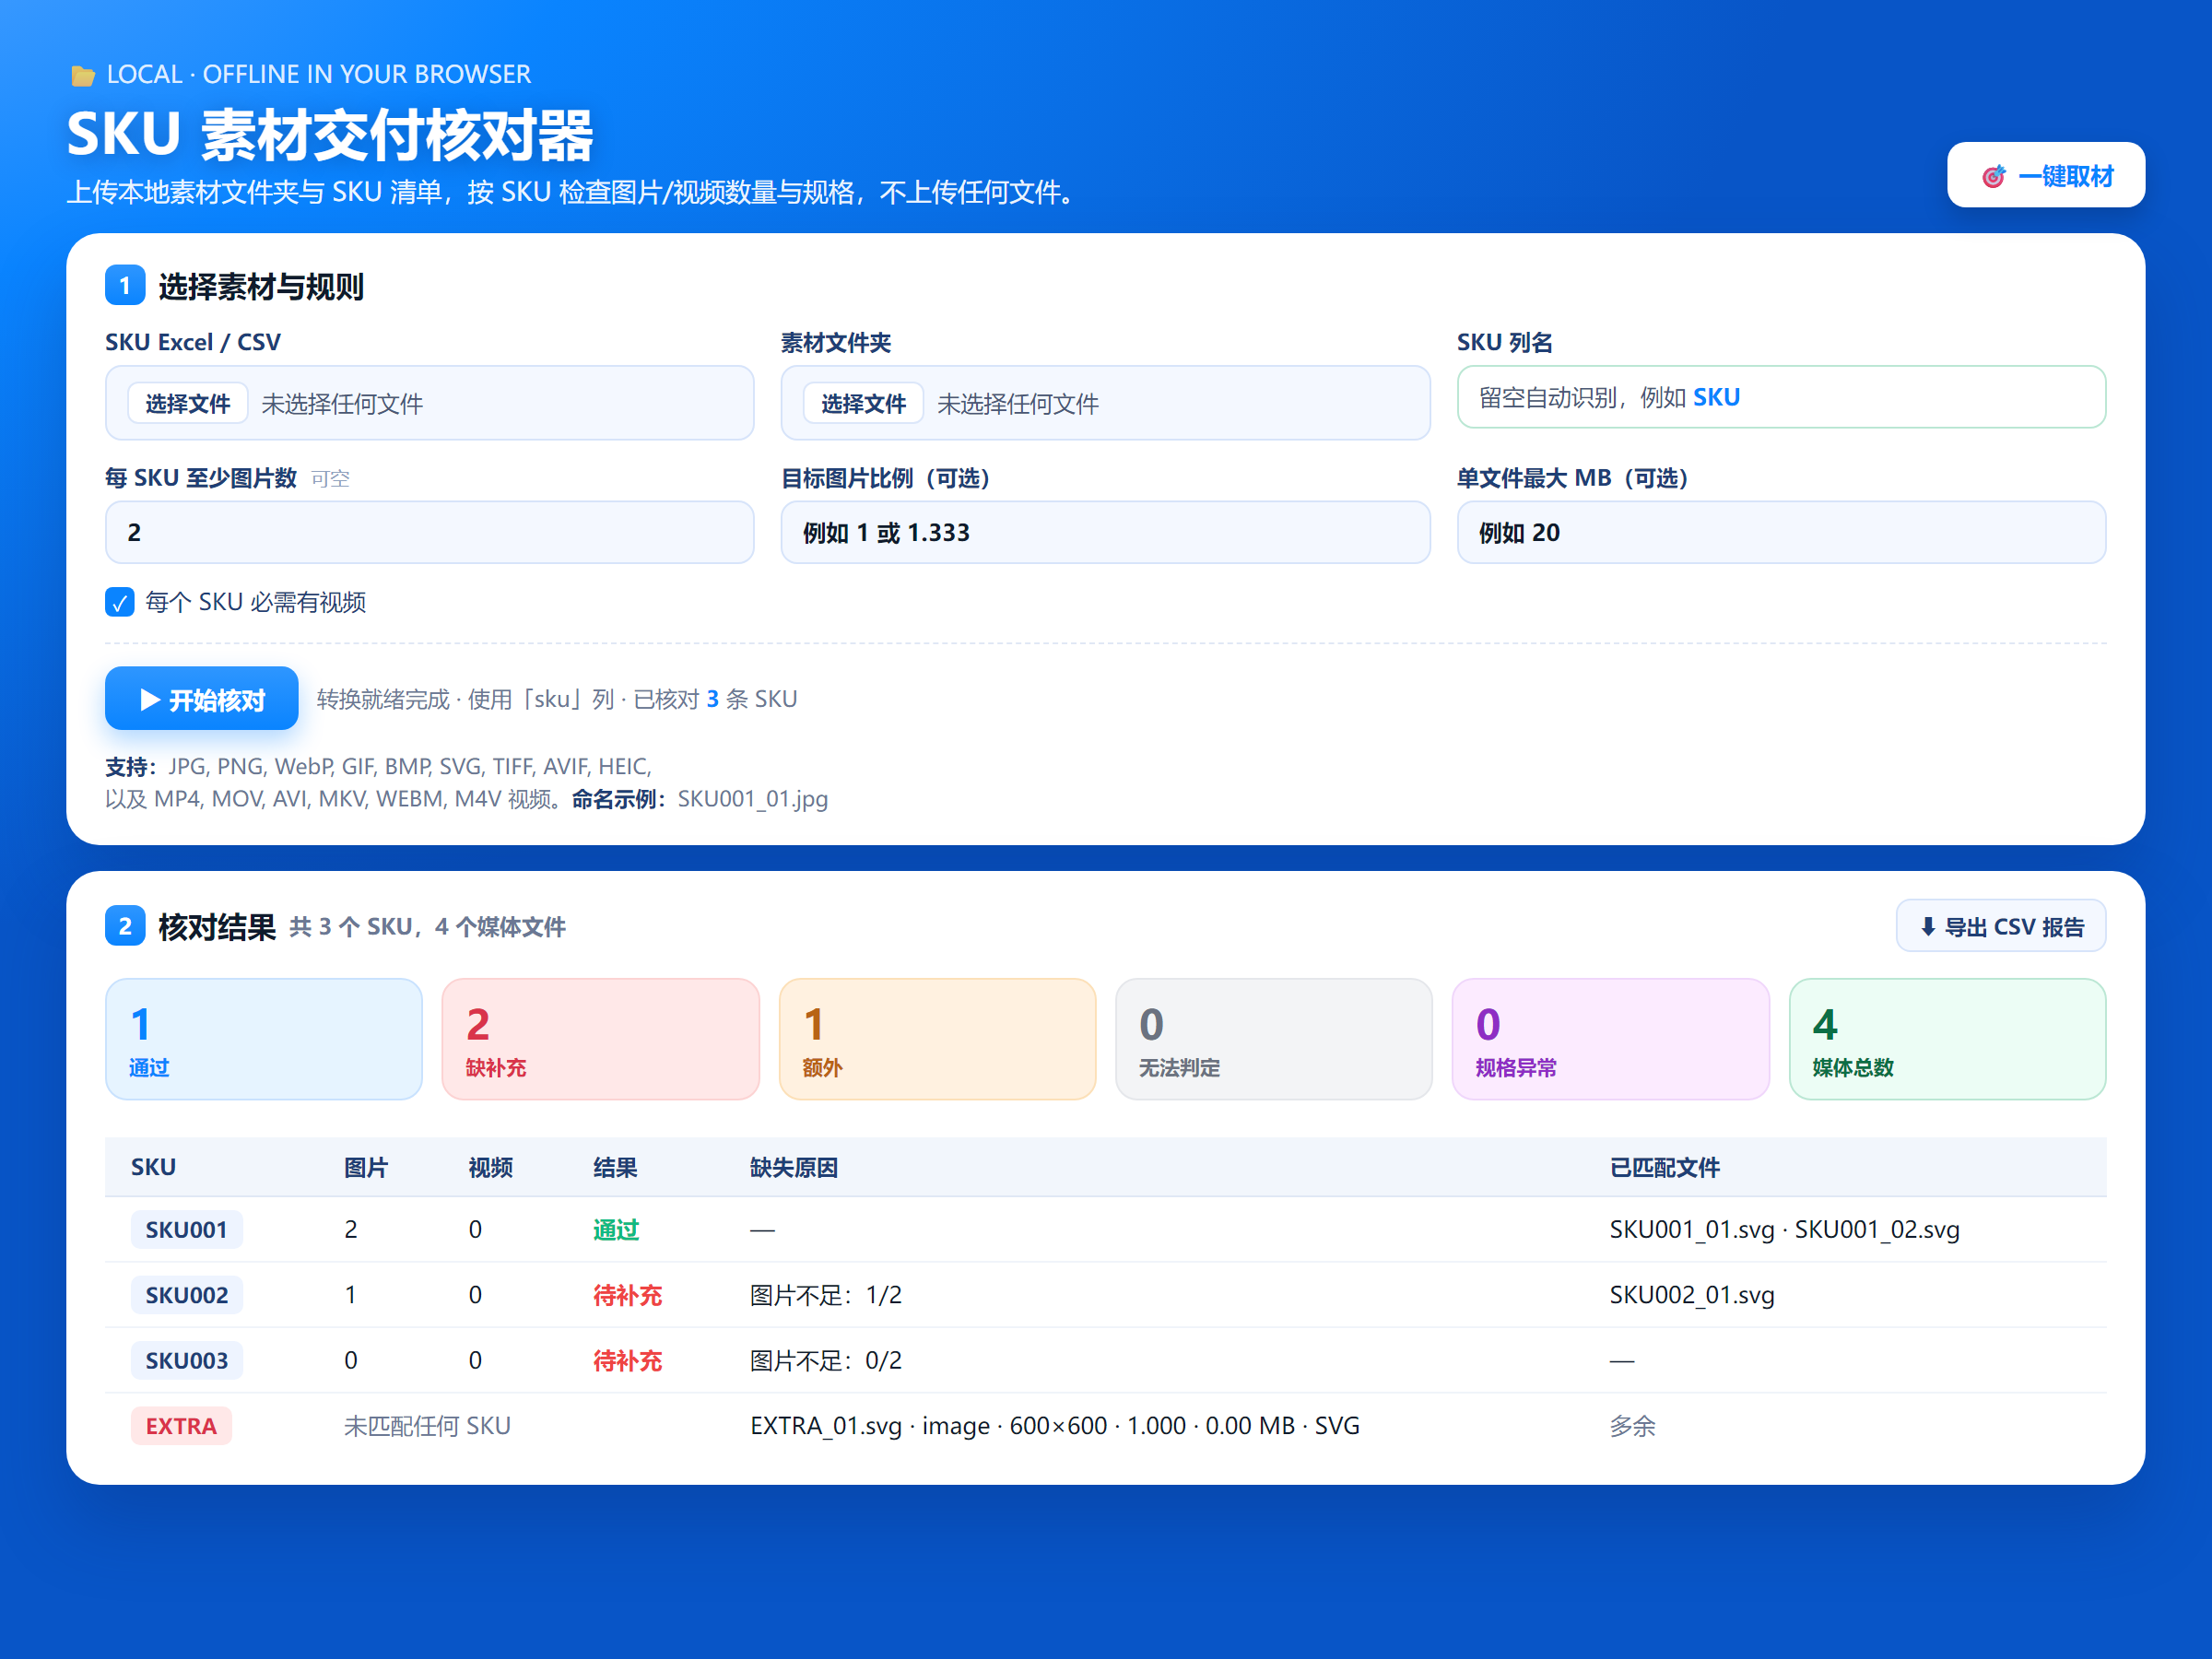Click 图片不足：1/2 reason text
This screenshot has width=2212, height=1659.
click(826, 1296)
